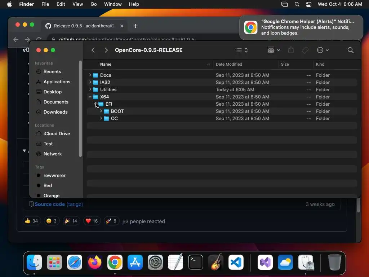This screenshot has height=277, width=369.
Task: Open the Help menu
Action: coord(134,4)
